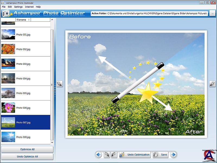The image size is (217, 163).
Task: Click Undo Optimization button
Action: coord(135,155)
